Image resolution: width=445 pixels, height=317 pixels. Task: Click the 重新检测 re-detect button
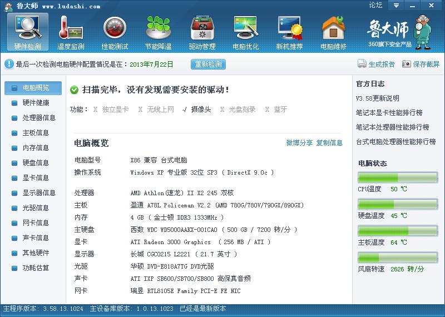click(x=208, y=64)
